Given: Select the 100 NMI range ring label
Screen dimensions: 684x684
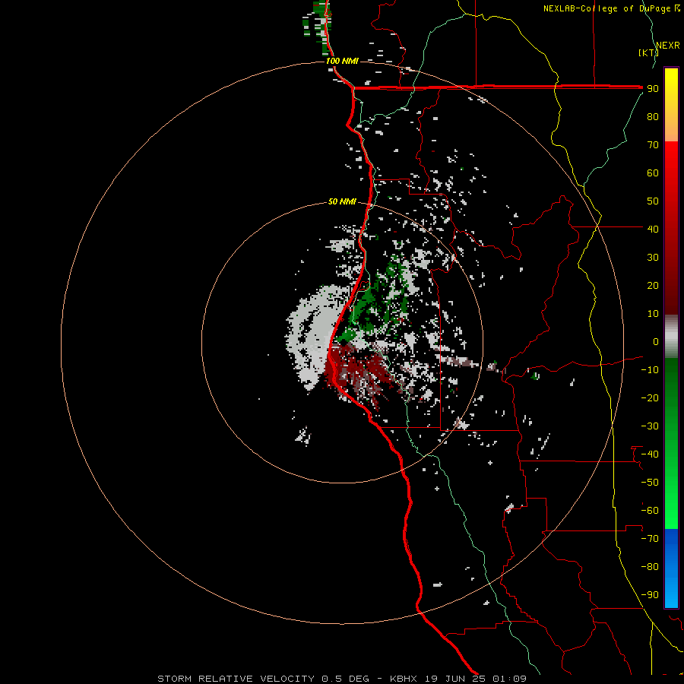Looking at the screenshot, I should tap(342, 61).
